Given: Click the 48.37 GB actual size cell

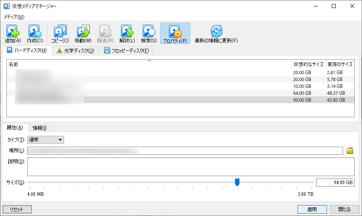Looking at the screenshot, I should pos(336,93).
